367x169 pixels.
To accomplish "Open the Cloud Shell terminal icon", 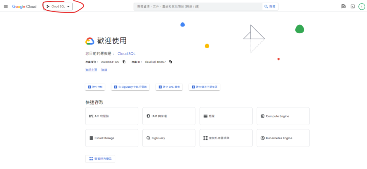I will (353, 6).
